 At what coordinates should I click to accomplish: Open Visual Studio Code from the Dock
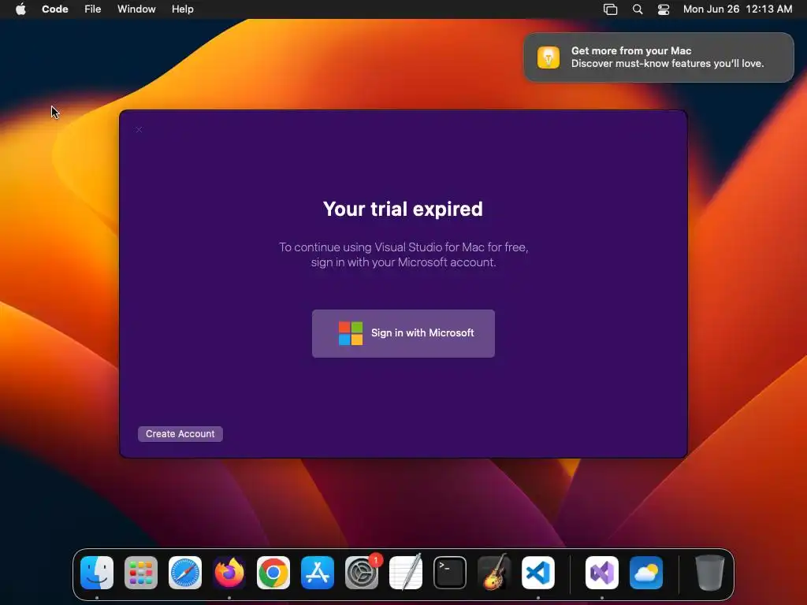click(538, 573)
